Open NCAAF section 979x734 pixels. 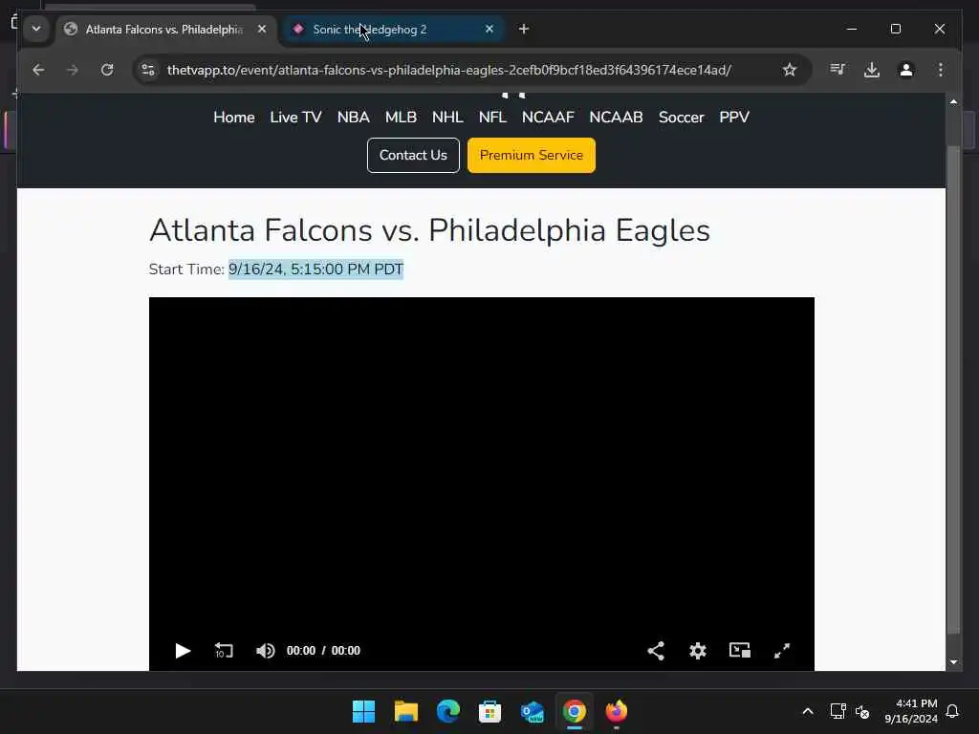[x=548, y=118]
